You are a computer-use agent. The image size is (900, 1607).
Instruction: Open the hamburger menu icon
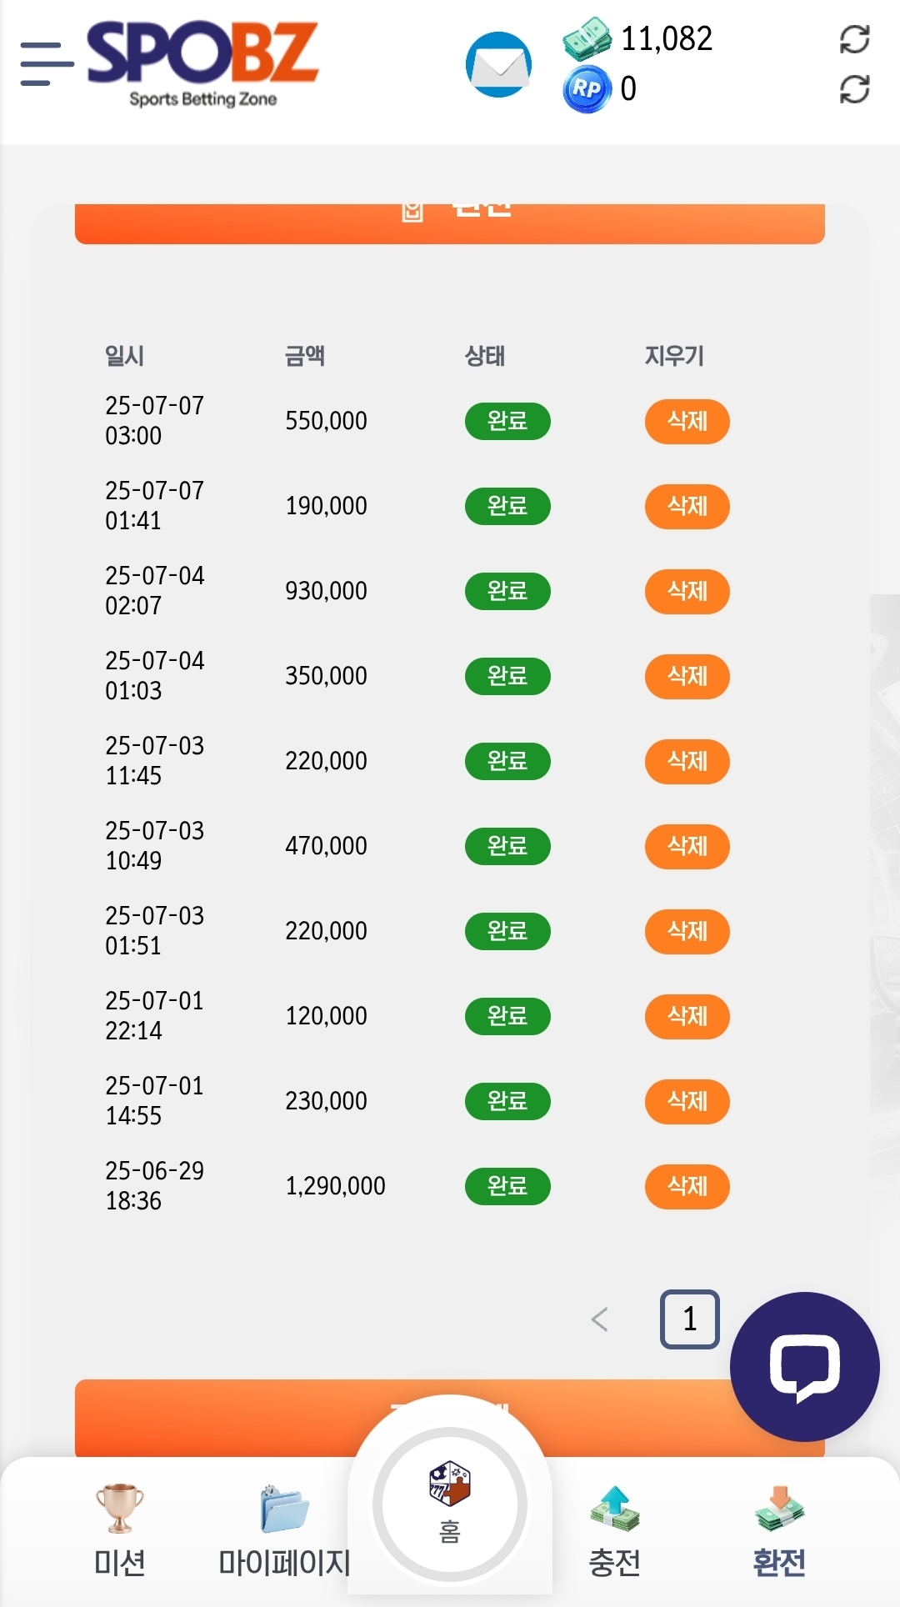[47, 64]
